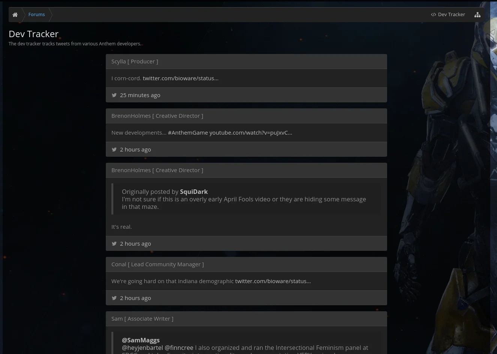Click 25 minutes ago timestamp

140,95
